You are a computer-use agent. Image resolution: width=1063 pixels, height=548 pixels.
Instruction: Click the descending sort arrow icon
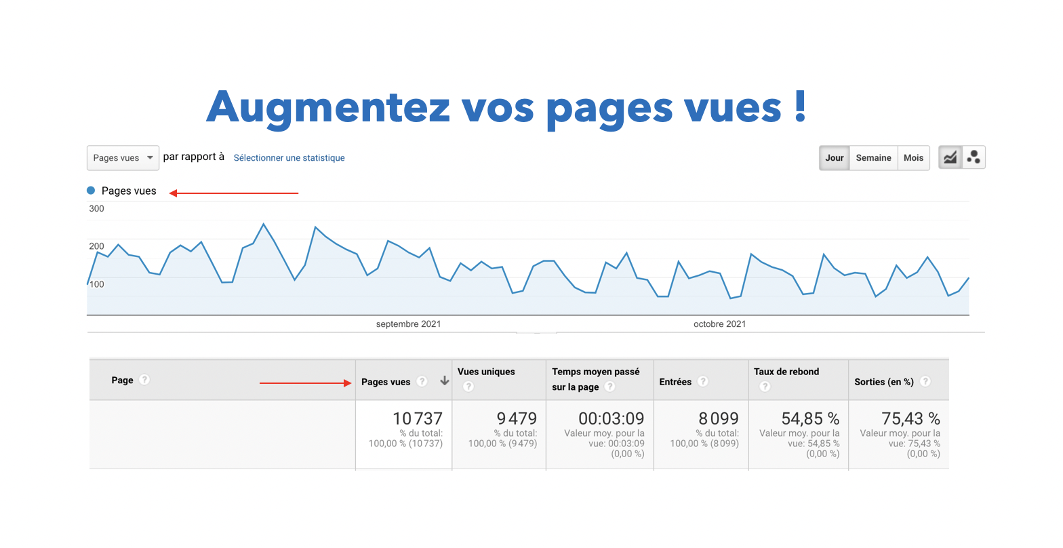coord(445,381)
